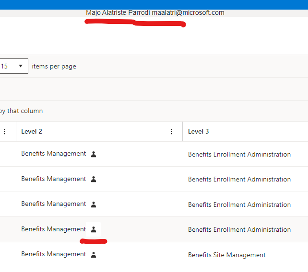
Task: Click person icon in second Benefits Management row
Action: pyautogui.click(x=94, y=179)
